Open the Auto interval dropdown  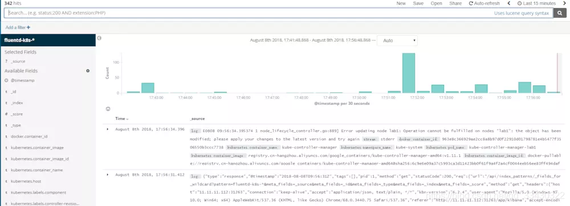[x=397, y=40]
